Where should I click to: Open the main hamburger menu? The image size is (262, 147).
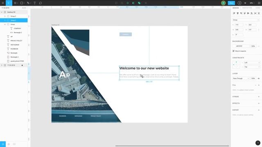tap(3, 3)
